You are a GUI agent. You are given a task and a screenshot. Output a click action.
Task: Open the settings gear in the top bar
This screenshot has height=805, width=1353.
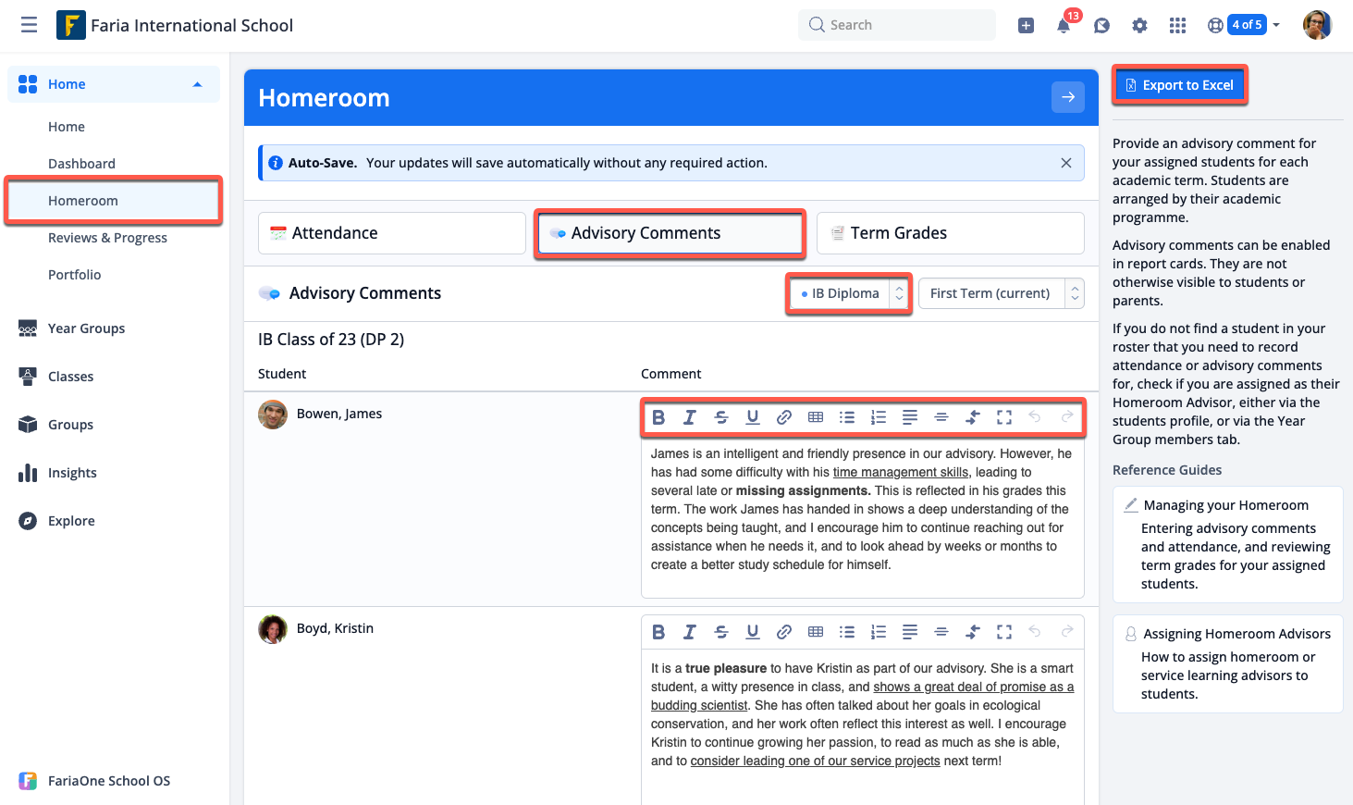click(x=1139, y=25)
